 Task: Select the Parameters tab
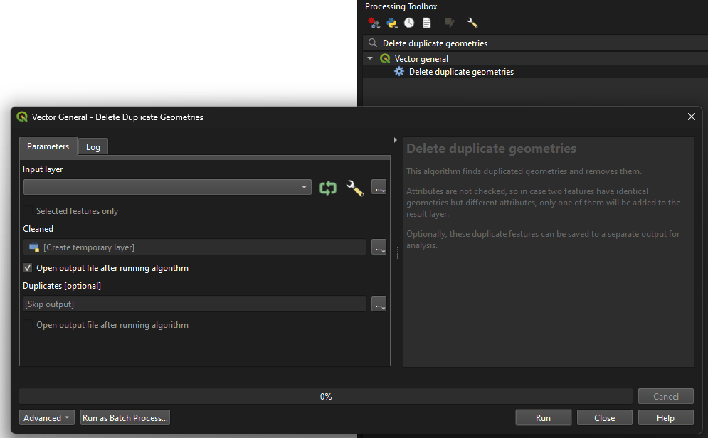pyautogui.click(x=48, y=146)
